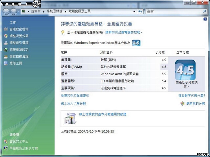This screenshot has width=210, height=157.
Task: Click the 5.4 subscore for 遊戲圖形
Action: pos(164,81)
